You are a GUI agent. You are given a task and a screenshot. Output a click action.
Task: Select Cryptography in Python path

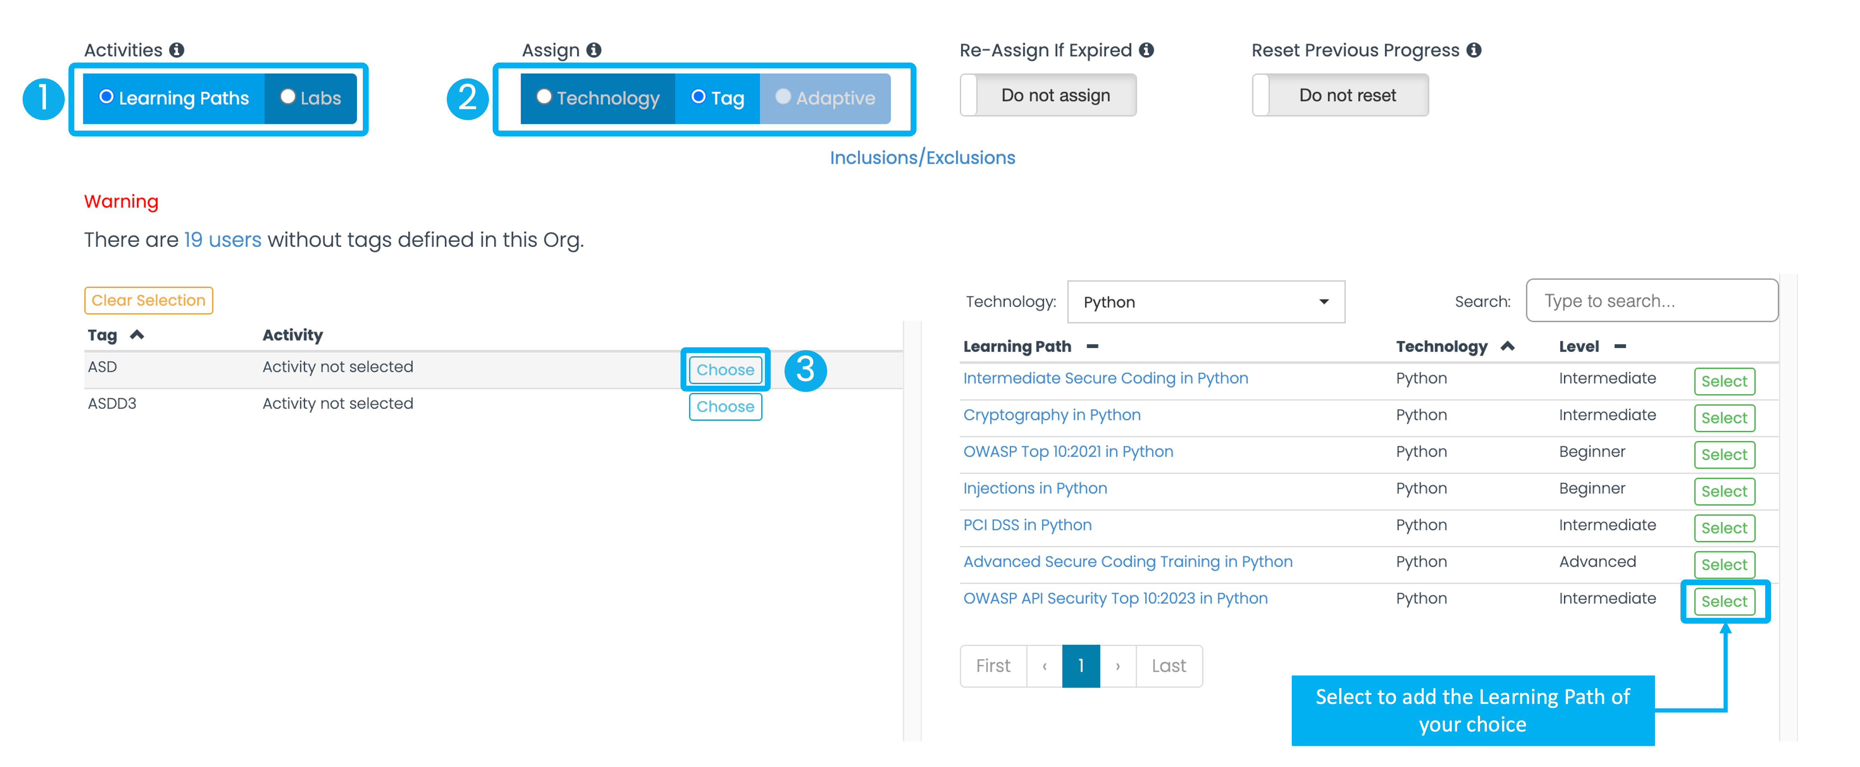1724,418
